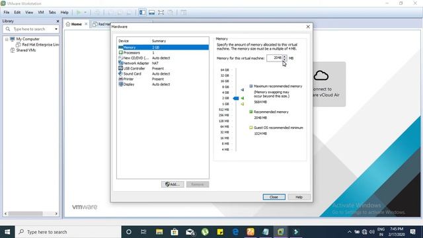Collapse the My Computer tree node
This screenshot has width=423, height=238.
point(7,40)
